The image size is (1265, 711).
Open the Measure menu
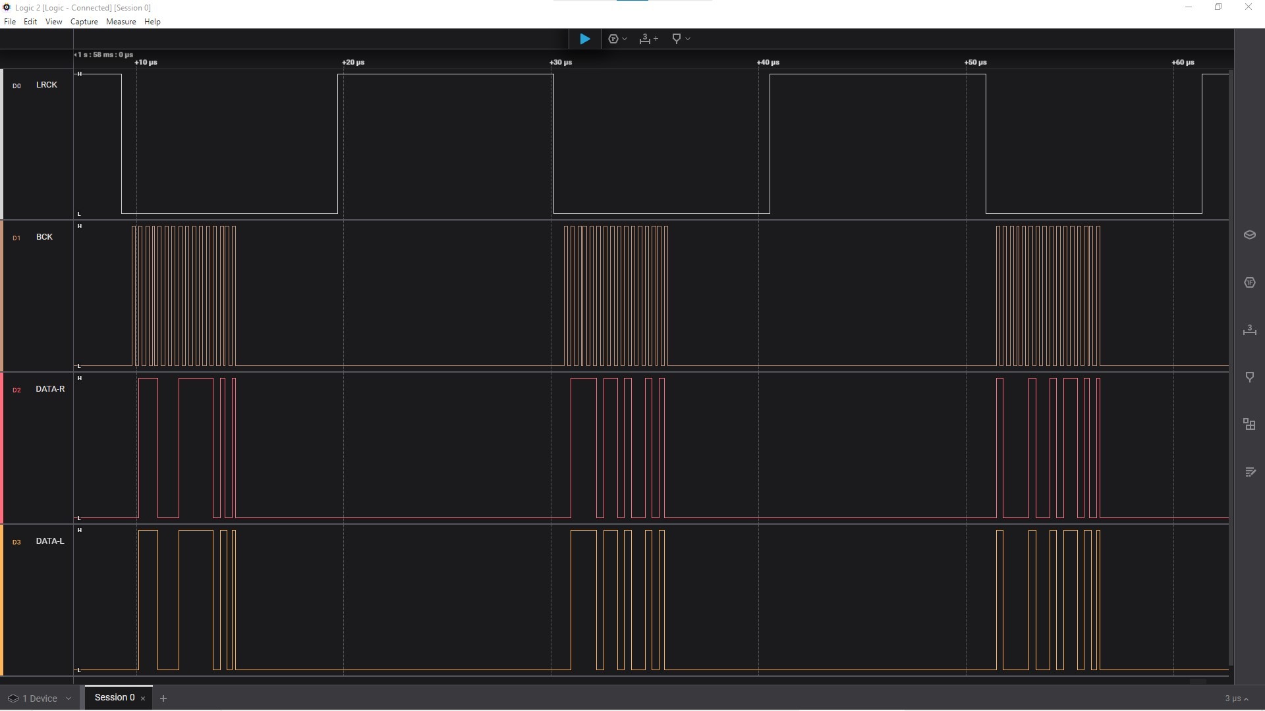121,22
